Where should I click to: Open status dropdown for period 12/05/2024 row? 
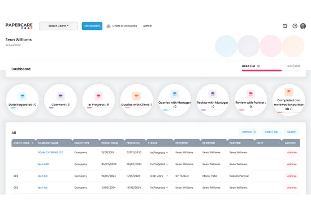[159, 188]
